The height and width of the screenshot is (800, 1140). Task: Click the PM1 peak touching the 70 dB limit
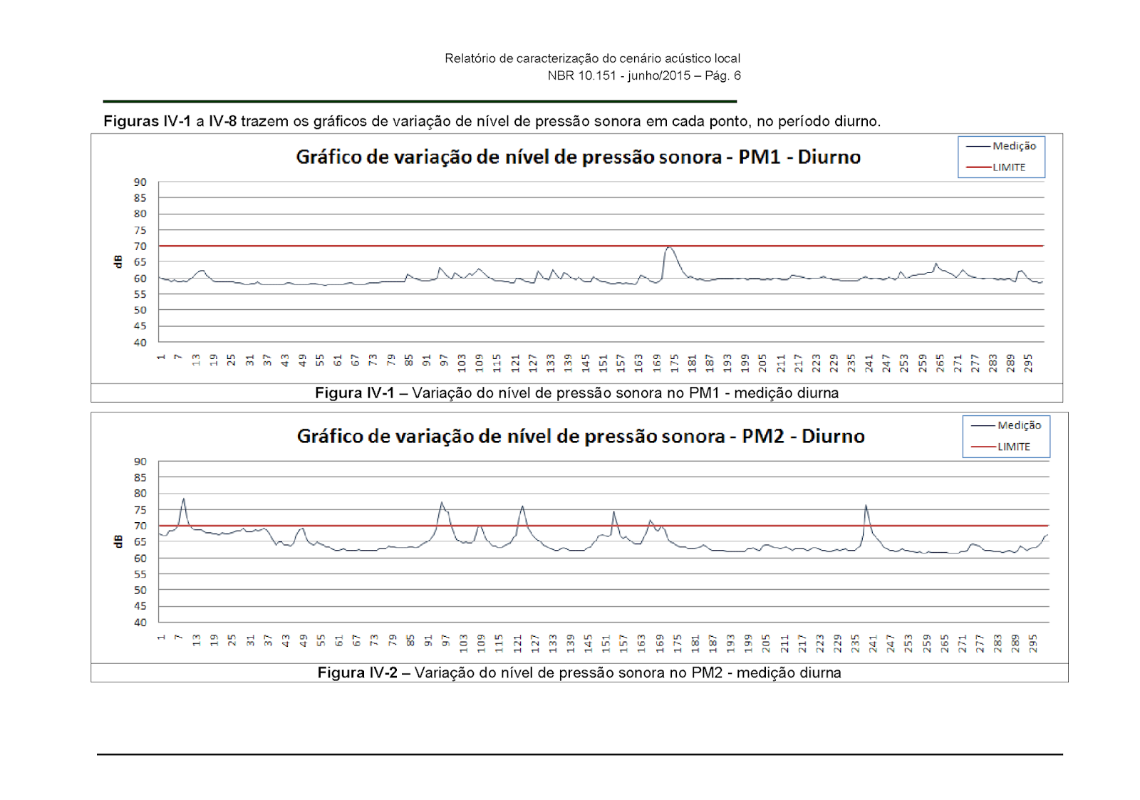pyautogui.click(x=669, y=248)
